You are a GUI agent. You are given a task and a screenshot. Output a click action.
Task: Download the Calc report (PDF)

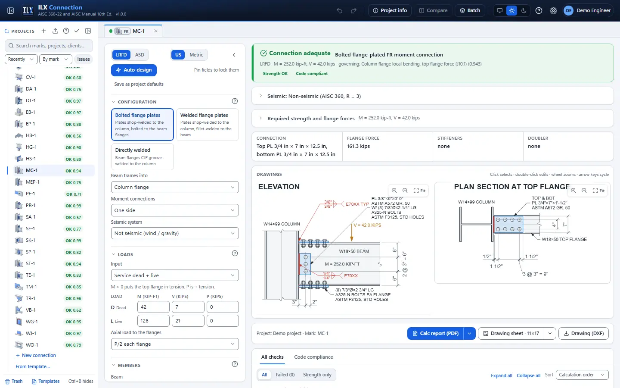pos(435,333)
